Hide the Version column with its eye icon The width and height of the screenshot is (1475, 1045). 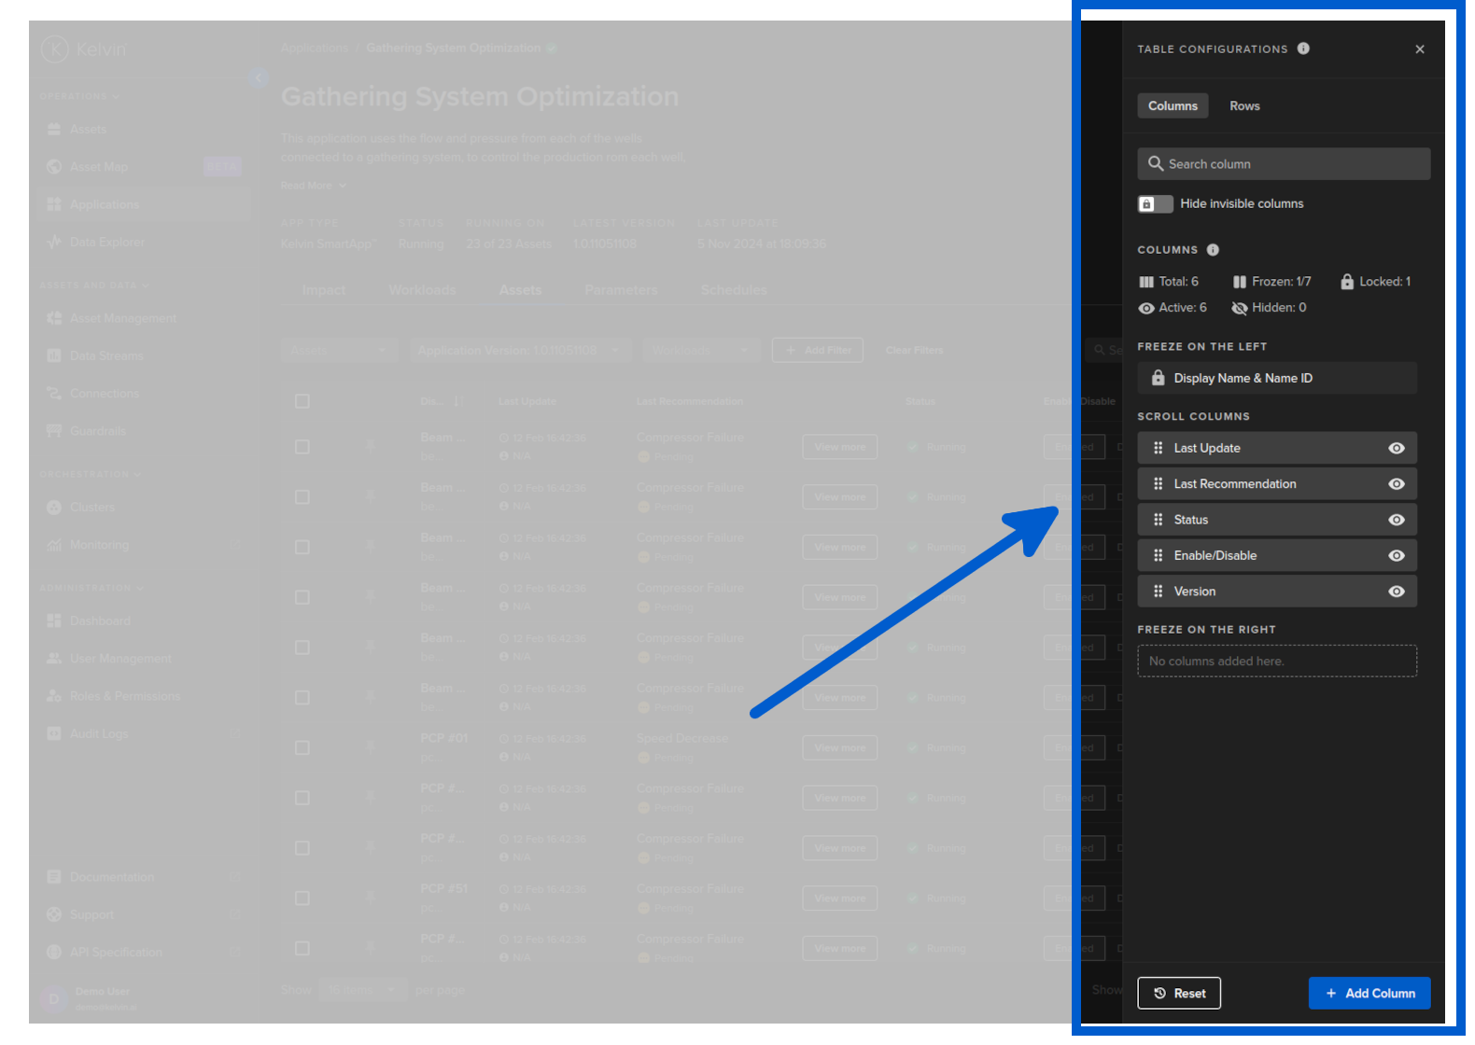(x=1396, y=592)
